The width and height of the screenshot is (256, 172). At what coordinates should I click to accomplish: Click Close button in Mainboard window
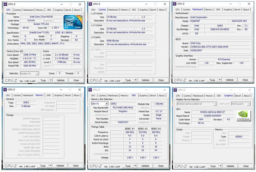point(245,80)
